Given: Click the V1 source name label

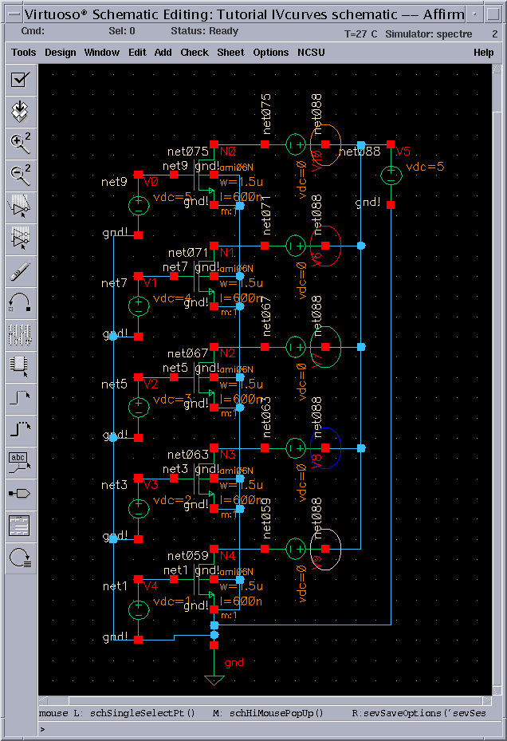Looking at the screenshot, I should [150, 283].
